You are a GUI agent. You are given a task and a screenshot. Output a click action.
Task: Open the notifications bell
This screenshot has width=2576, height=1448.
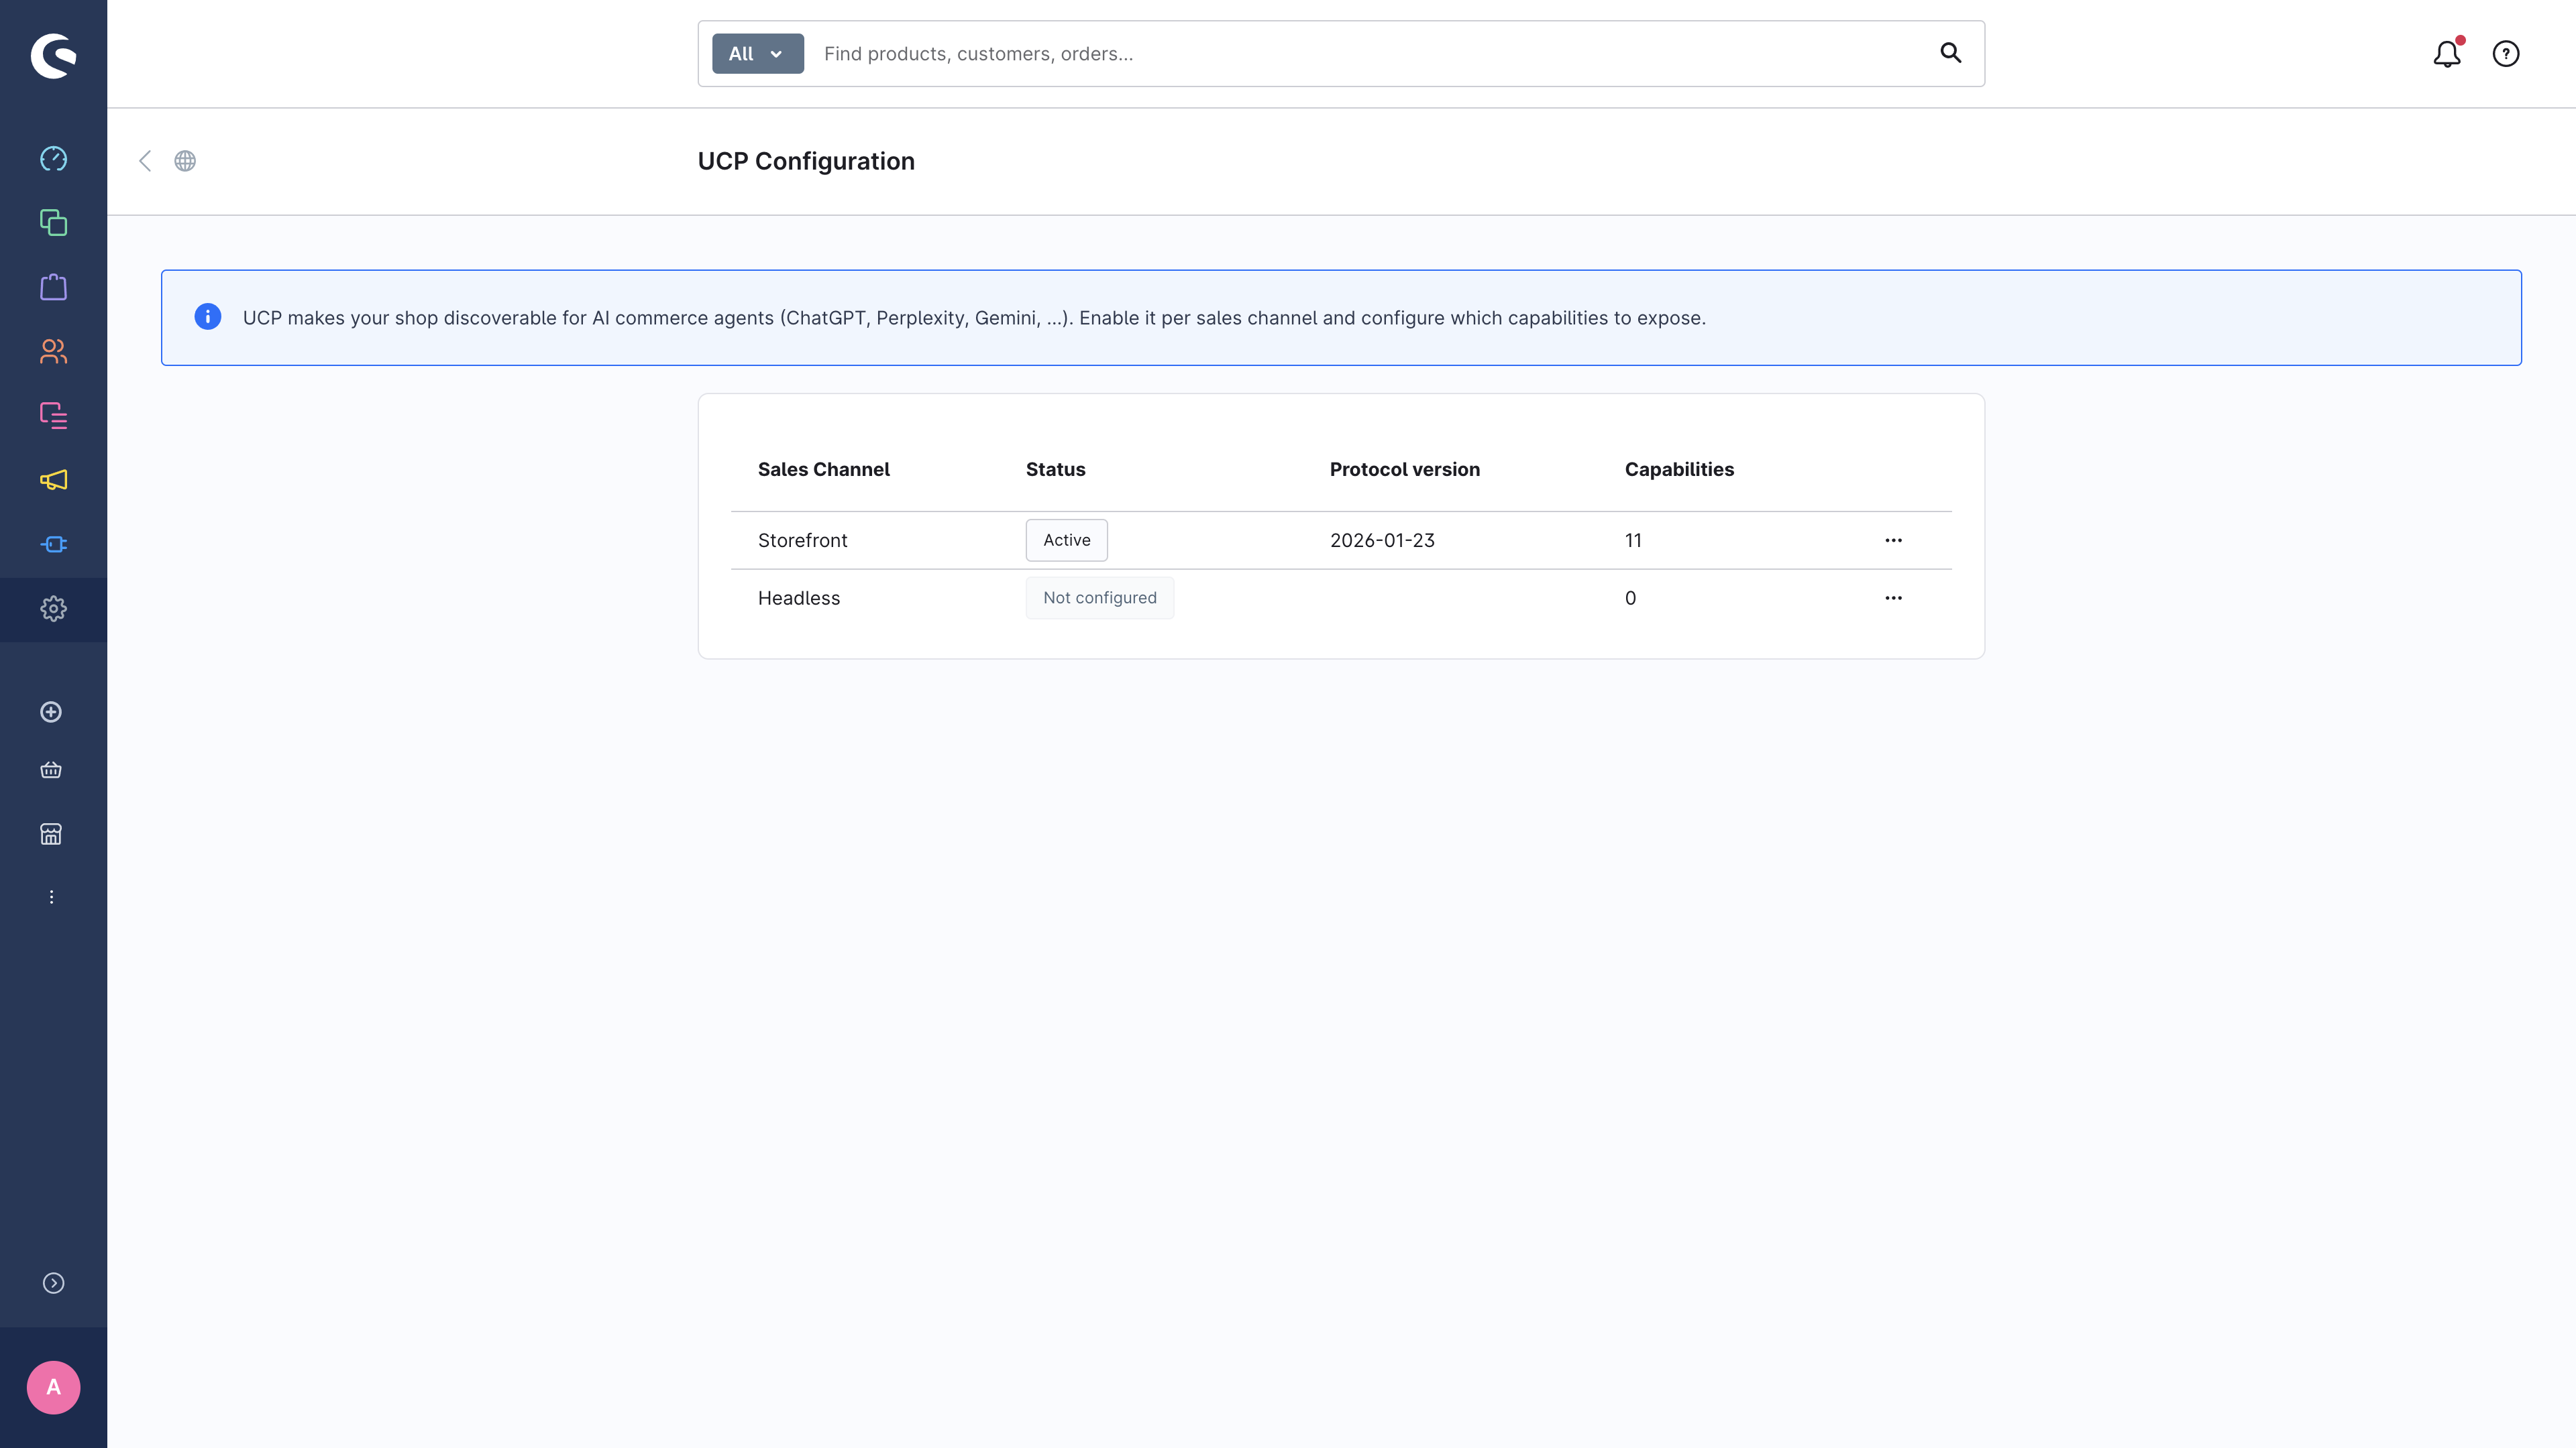coord(2447,54)
